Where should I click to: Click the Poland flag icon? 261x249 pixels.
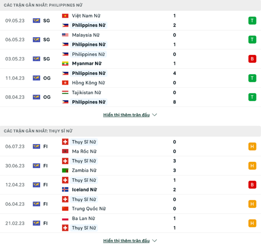point(65,219)
